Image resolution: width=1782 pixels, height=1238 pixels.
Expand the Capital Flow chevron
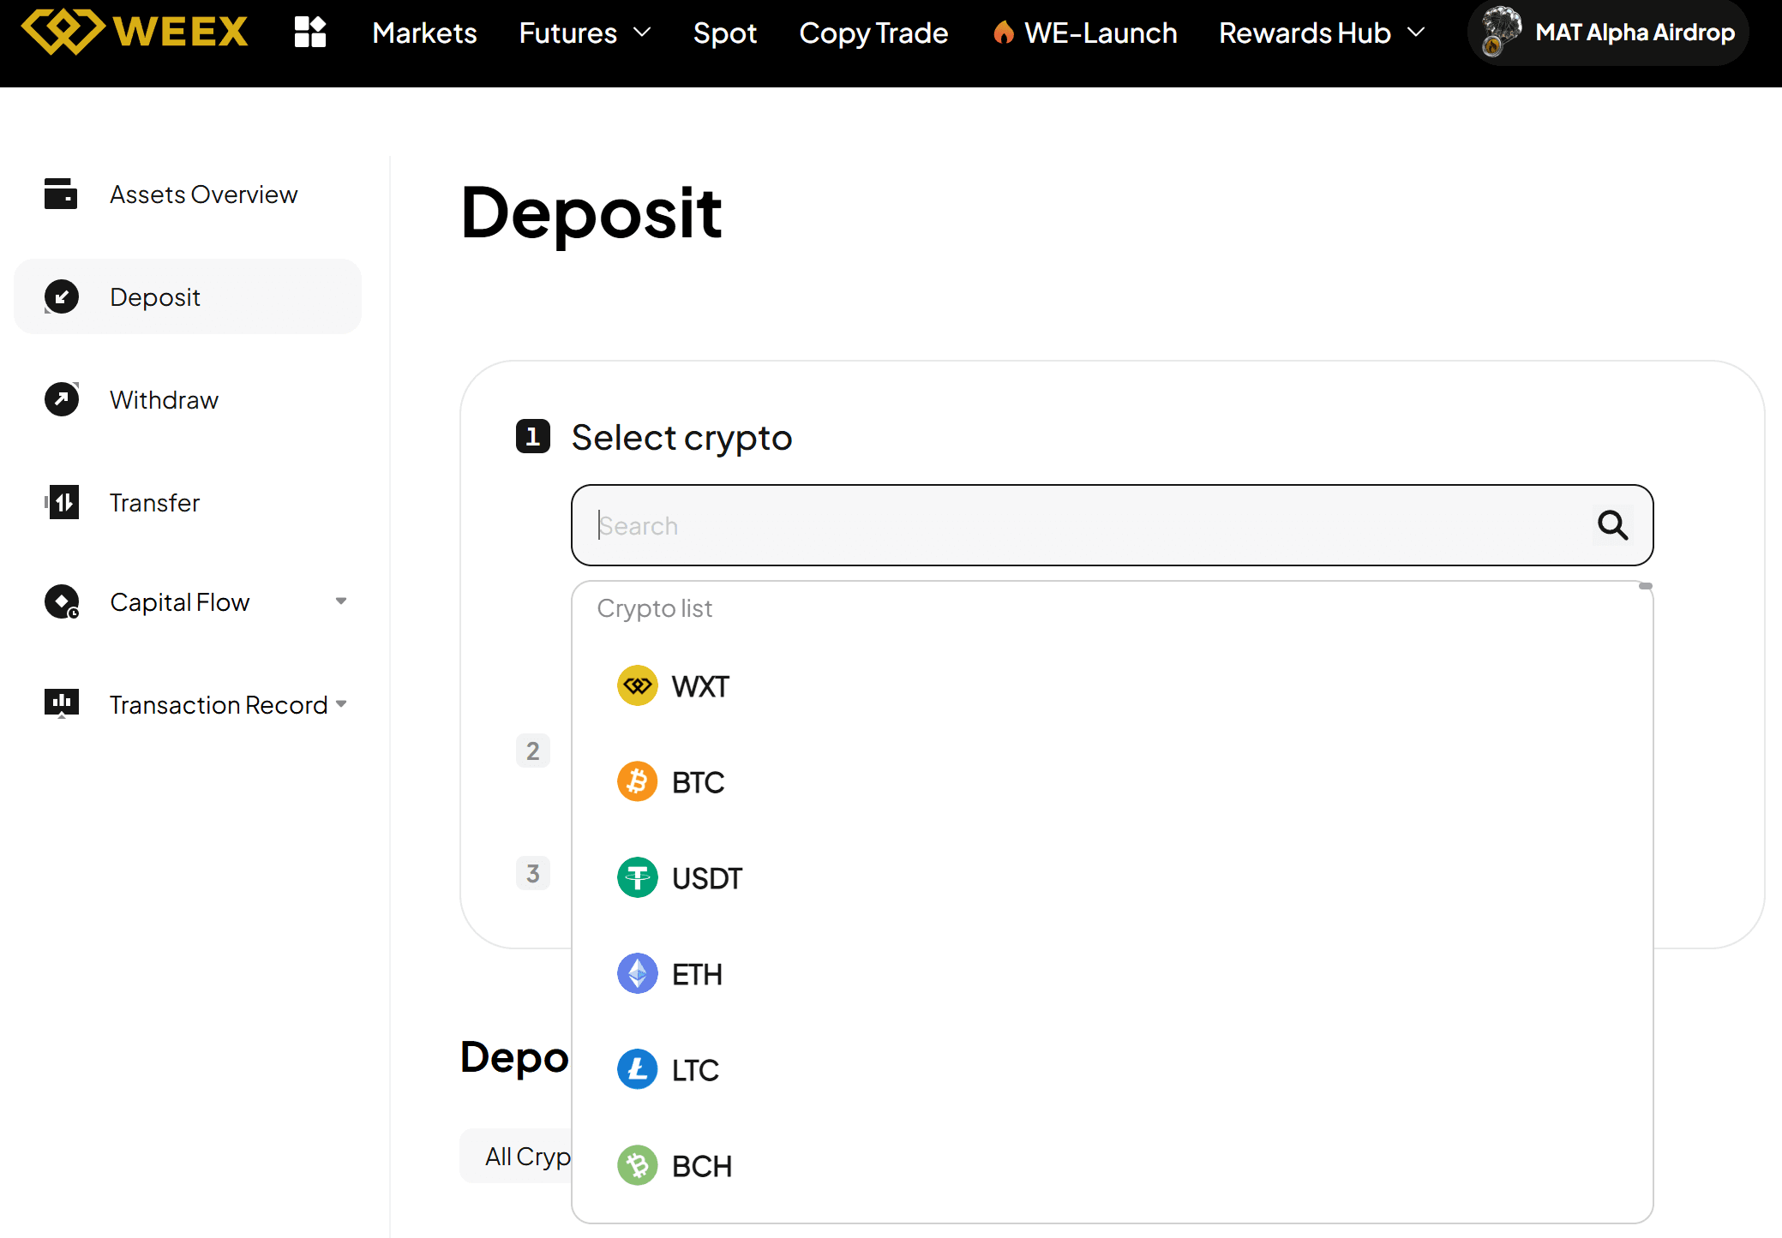point(341,601)
